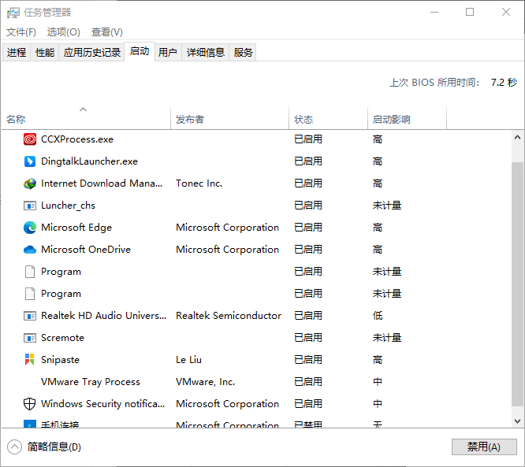Image resolution: width=525 pixels, height=467 pixels.
Task: Click the Internet Download Manager globe icon
Action: pyautogui.click(x=30, y=183)
